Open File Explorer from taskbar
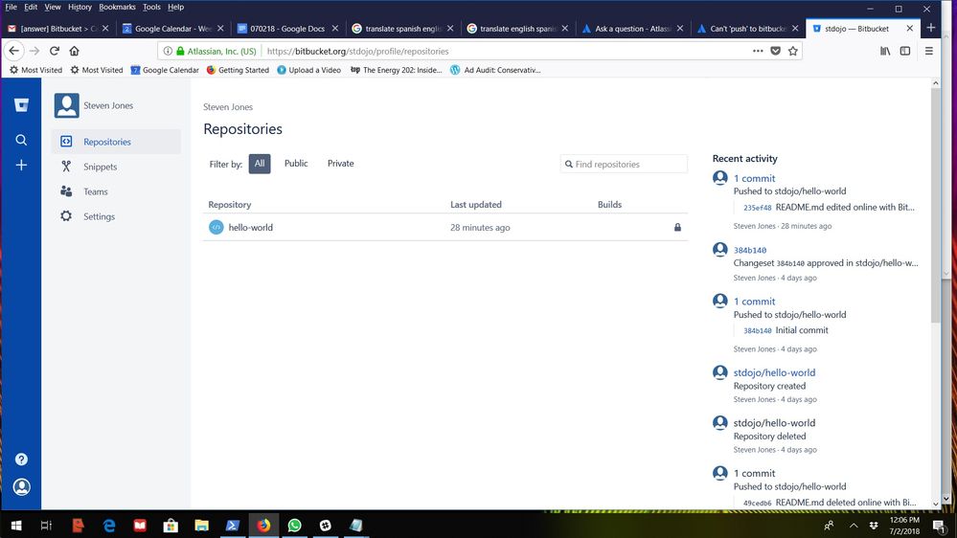Screen dimensions: 957x538 (201, 526)
